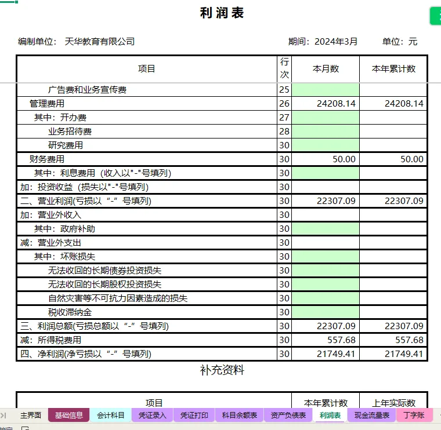Click the green button at top right
The height and width of the screenshot is (430, 441).
tap(435, 16)
